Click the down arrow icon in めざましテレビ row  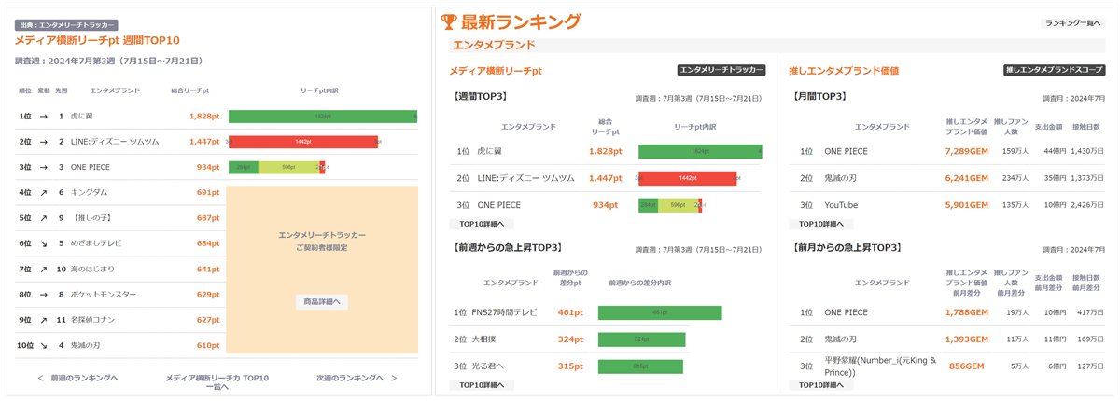(44, 243)
